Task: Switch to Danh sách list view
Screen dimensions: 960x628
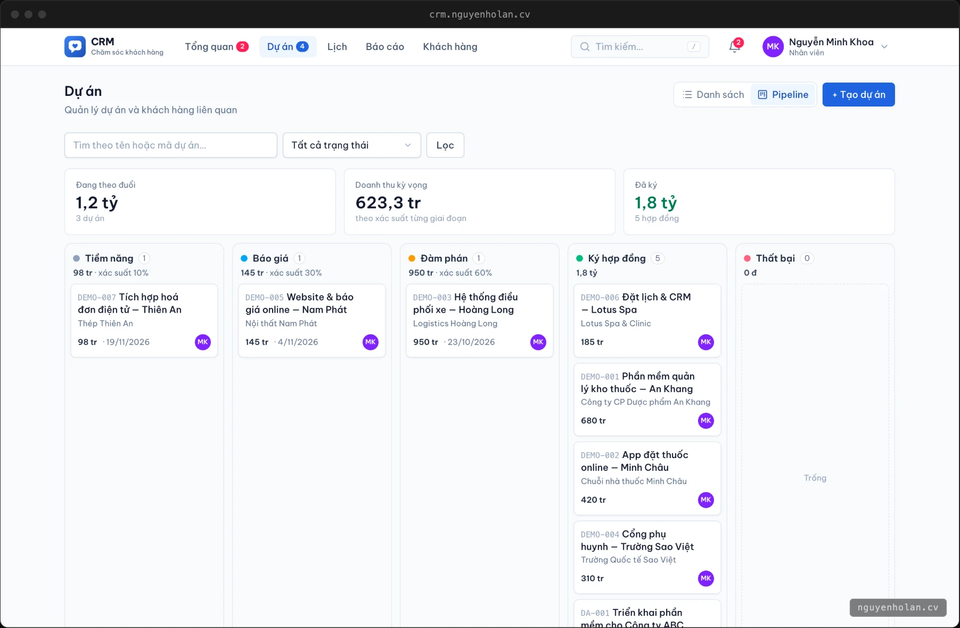Action: tap(713, 94)
